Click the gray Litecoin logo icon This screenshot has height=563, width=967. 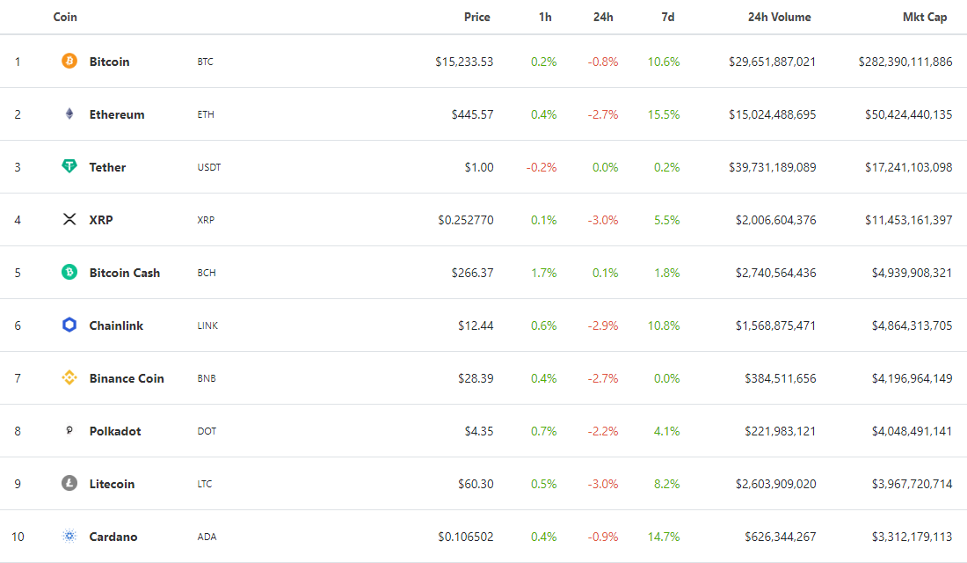pos(69,484)
